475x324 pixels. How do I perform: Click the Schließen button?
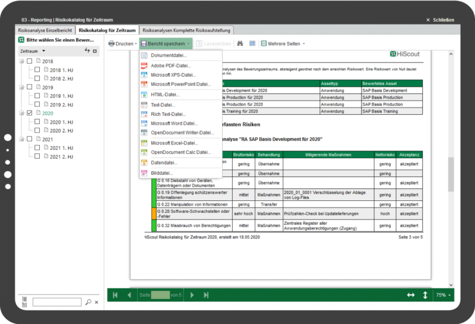(x=440, y=20)
